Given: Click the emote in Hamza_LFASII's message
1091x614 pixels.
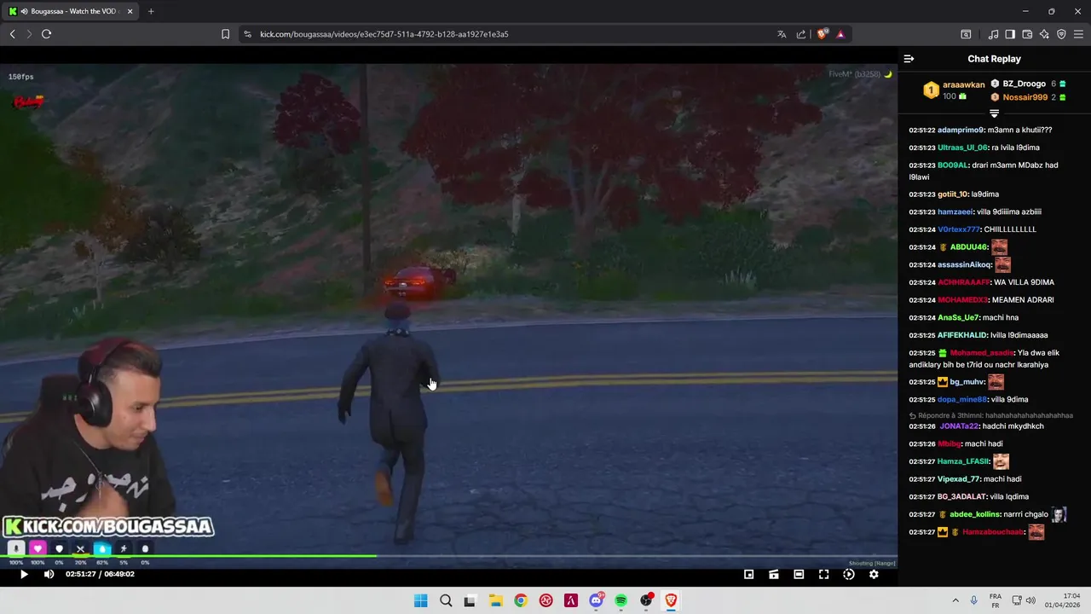Looking at the screenshot, I should (x=1001, y=461).
